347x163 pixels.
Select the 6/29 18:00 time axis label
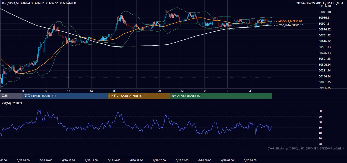(x=137, y=161)
